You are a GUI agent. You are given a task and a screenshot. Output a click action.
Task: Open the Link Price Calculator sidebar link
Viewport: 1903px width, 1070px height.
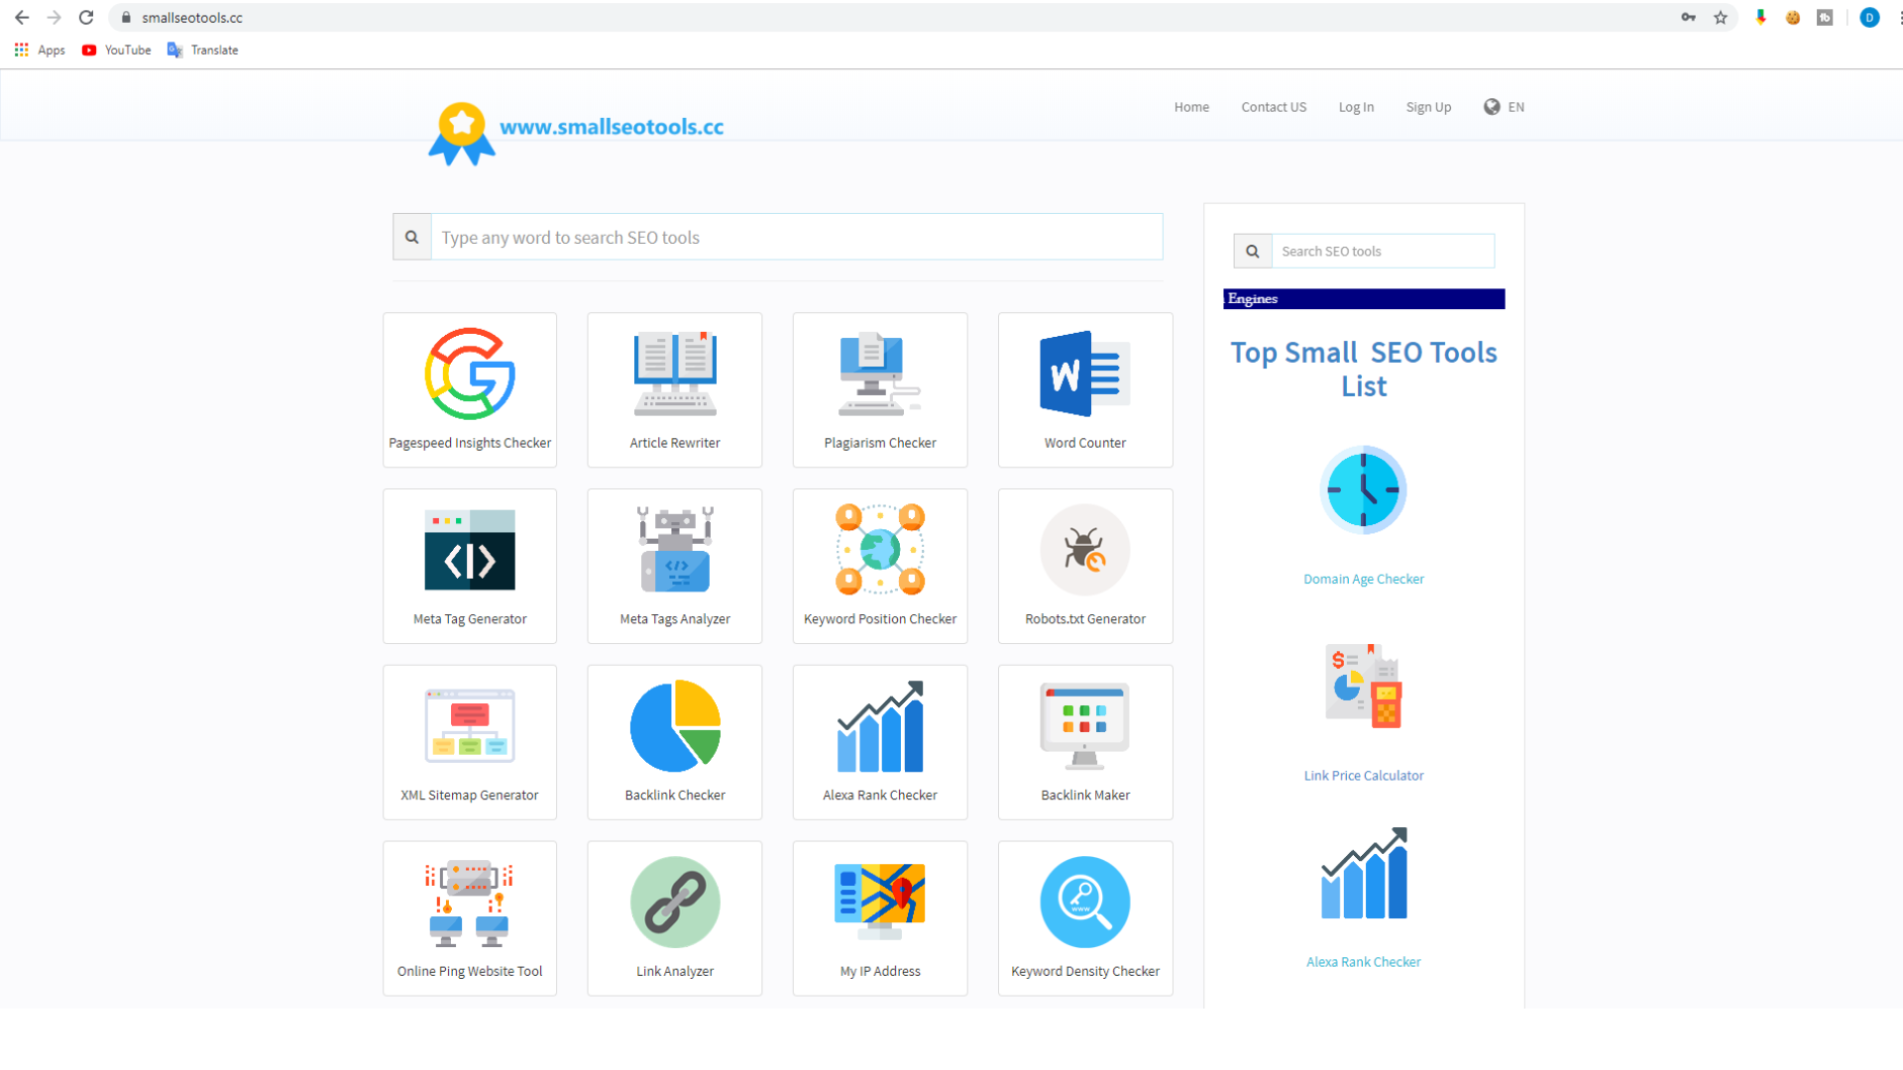tap(1364, 776)
